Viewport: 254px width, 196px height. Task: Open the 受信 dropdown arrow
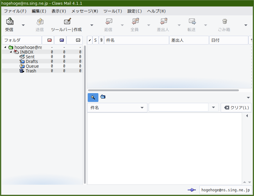[23, 25]
